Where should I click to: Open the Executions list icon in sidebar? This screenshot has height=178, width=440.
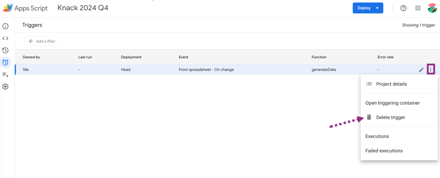5,75
